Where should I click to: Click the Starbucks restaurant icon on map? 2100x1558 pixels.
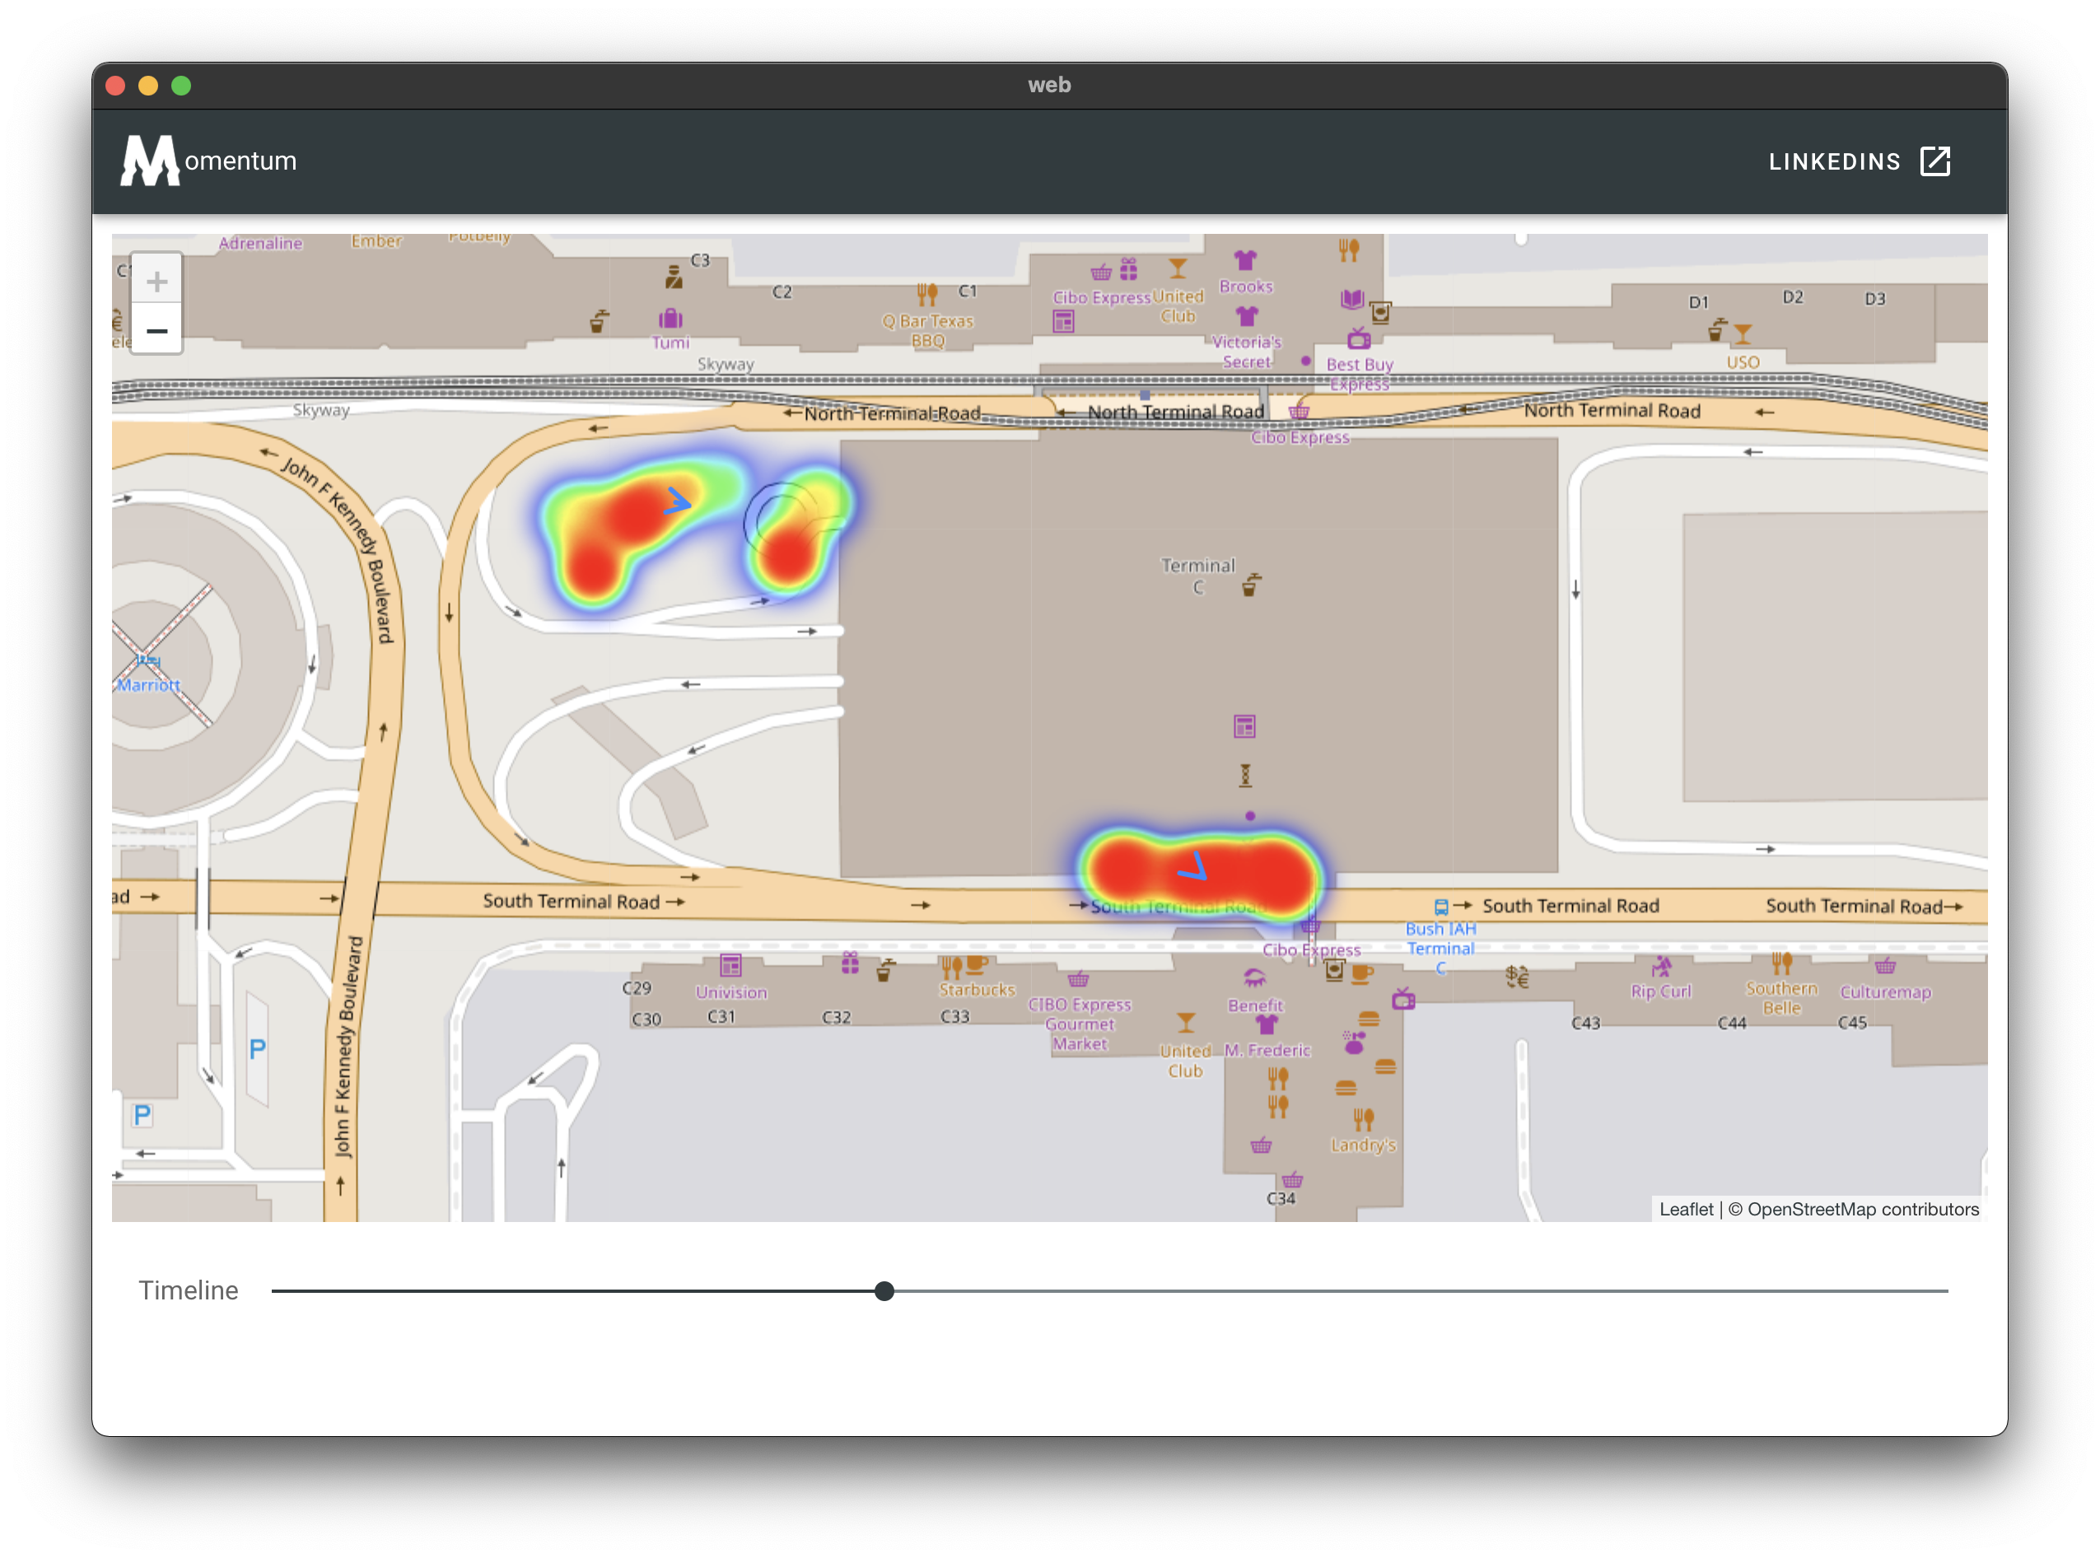pyautogui.click(x=951, y=967)
